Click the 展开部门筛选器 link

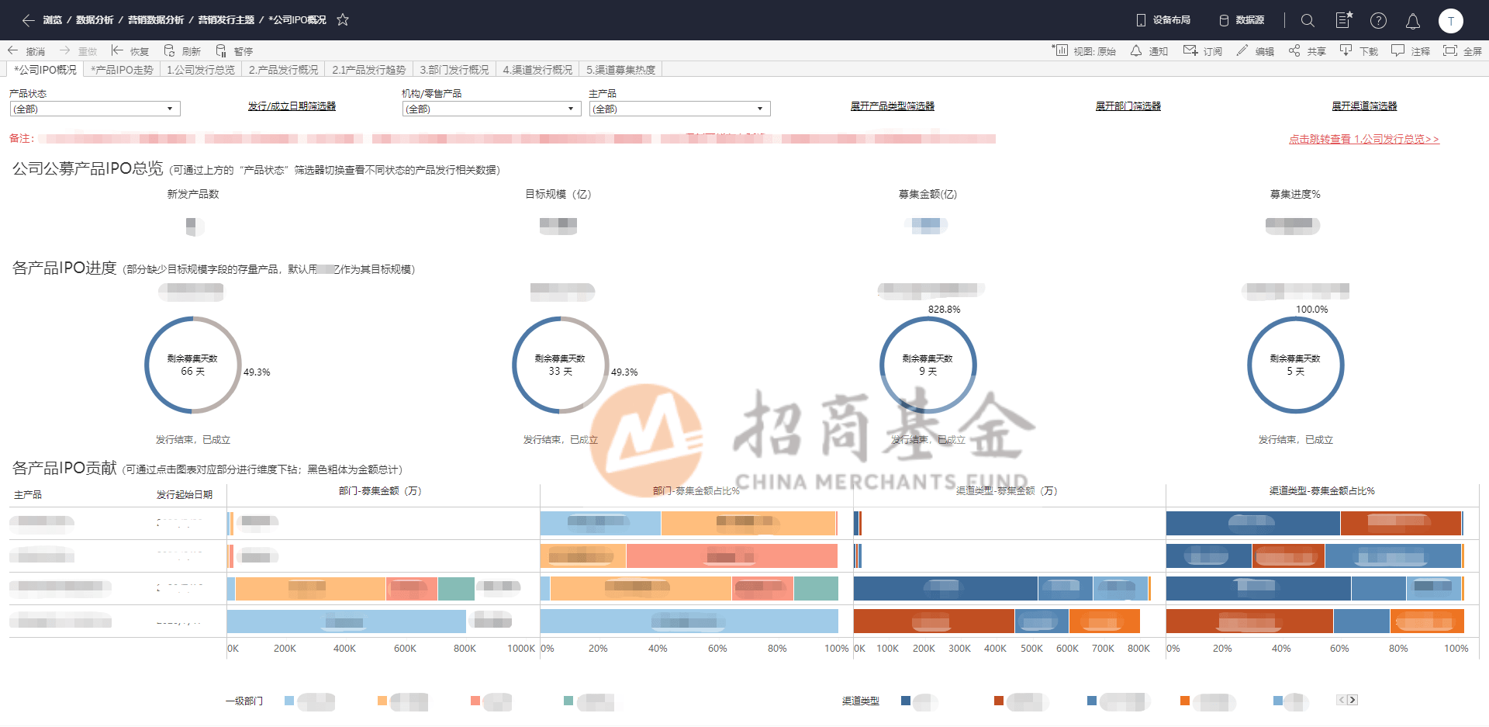[x=1128, y=106]
